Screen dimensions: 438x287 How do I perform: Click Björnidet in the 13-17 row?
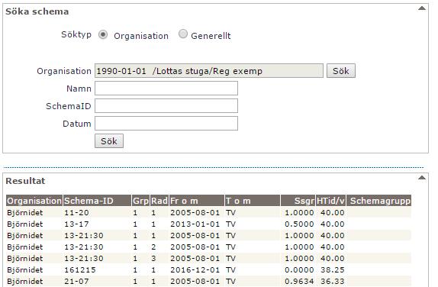tap(25, 224)
